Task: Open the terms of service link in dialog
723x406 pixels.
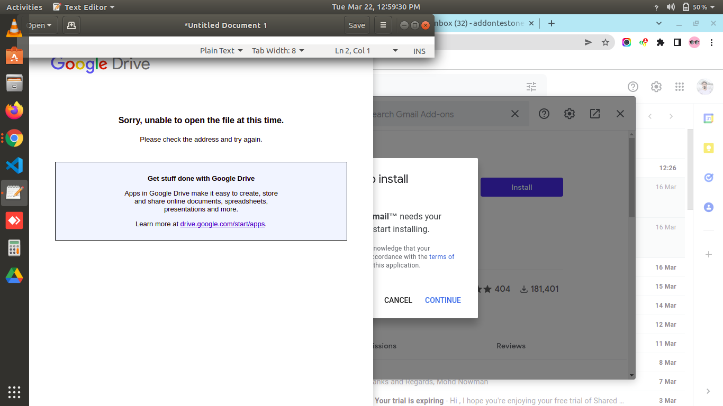Action: tap(441, 256)
